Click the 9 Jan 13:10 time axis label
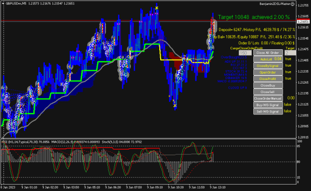 (218, 187)
